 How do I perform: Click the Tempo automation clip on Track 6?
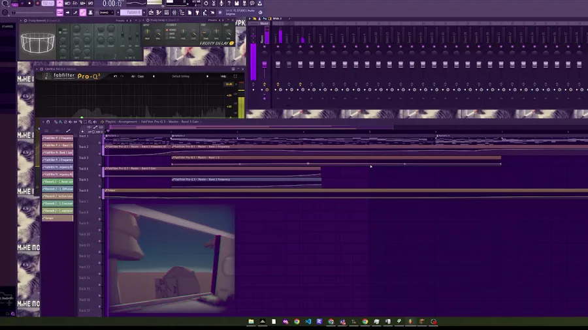(x=346, y=194)
